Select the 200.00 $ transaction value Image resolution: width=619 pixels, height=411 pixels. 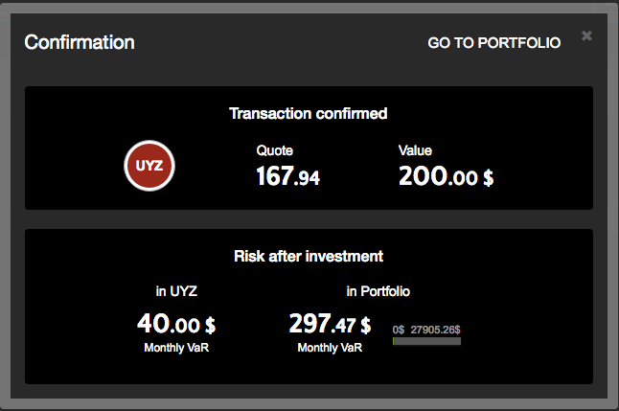point(446,176)
